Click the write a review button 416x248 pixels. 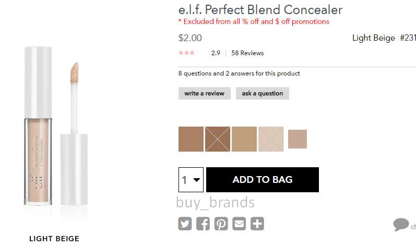(204, 93)
